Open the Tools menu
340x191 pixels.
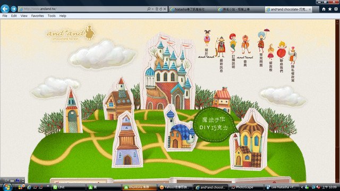(x=52, y=16)
